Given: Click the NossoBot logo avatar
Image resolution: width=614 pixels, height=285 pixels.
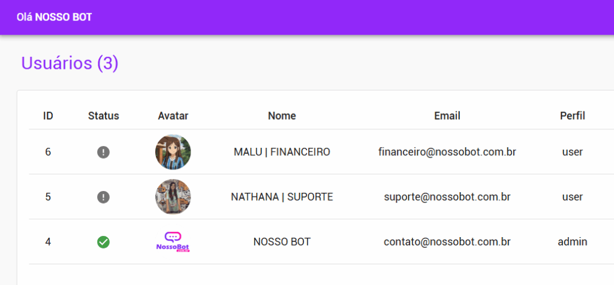Looking at the screenshot, I should click(x=173, y=242).
